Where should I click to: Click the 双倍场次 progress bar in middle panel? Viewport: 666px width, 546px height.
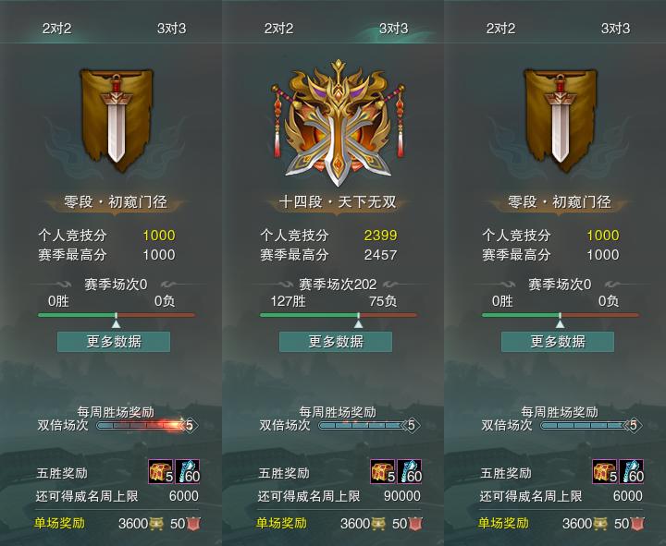click(360, 425)
